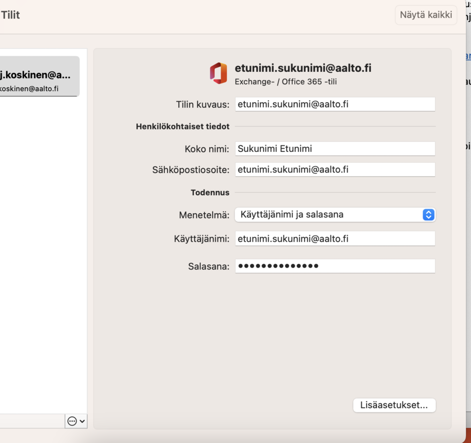
Task: Click the Henkilökohtaiset tiedot section heading
Action: click(x=182, y=126)
